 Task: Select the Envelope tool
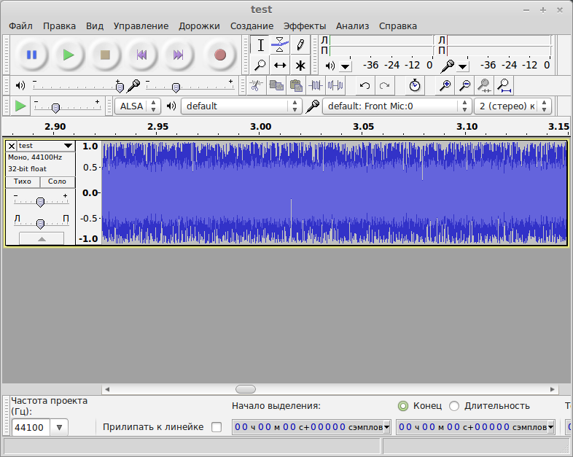click(280, 45)
